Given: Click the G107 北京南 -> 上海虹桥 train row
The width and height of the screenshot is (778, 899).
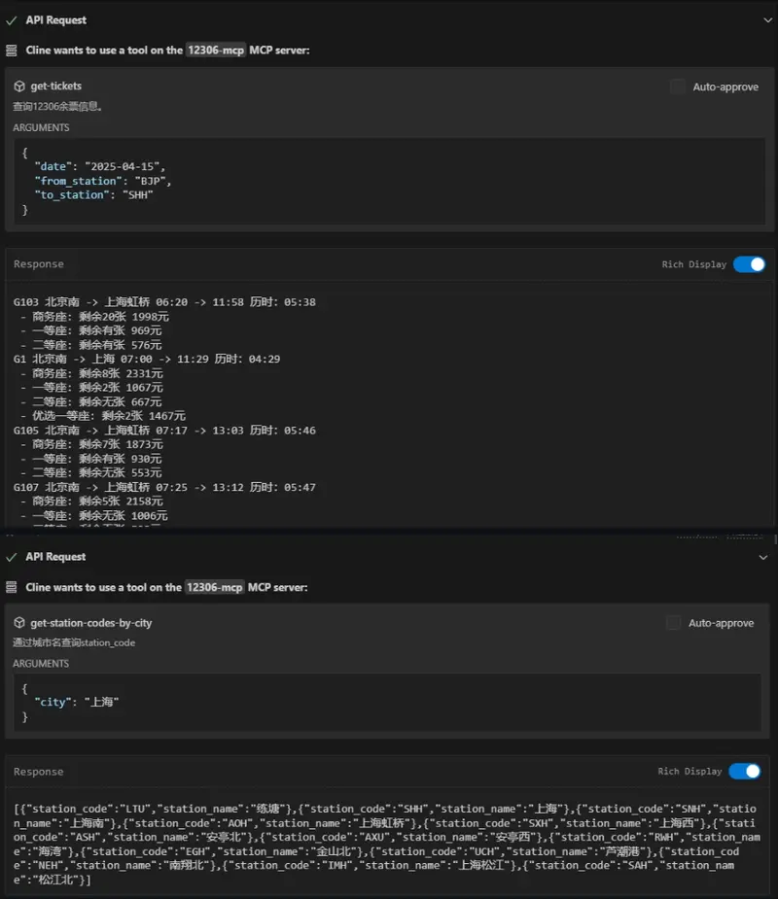Looking at the screenshot, I should [x=164, y=487].
